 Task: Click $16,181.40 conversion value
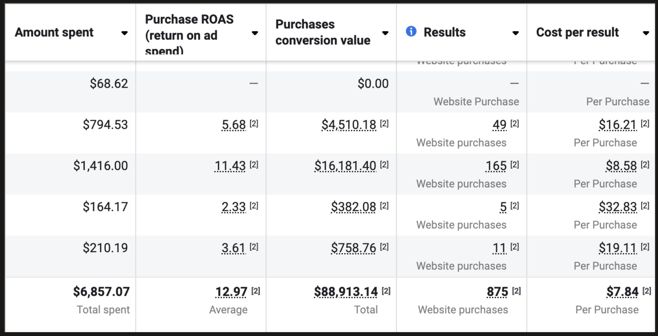click(x=345, y=166)
